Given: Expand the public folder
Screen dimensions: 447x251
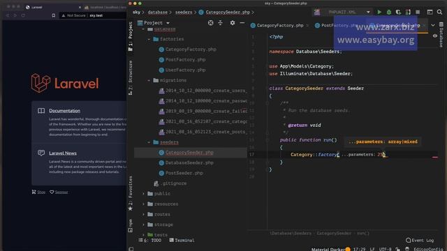Looking at the screenshot, I should pyautogui.click(x=143, y=194).
